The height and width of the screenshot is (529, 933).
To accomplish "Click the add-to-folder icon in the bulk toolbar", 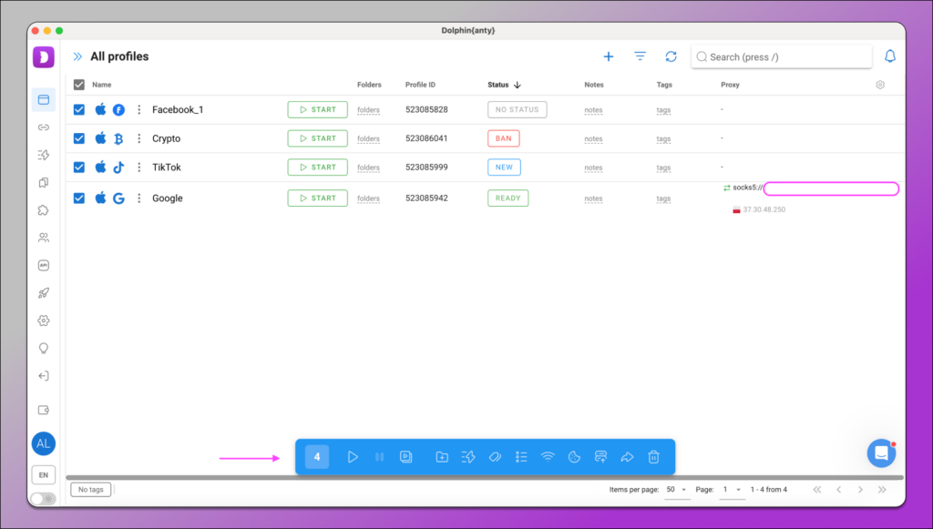I will pyautogui.click(x=442, y=457).
